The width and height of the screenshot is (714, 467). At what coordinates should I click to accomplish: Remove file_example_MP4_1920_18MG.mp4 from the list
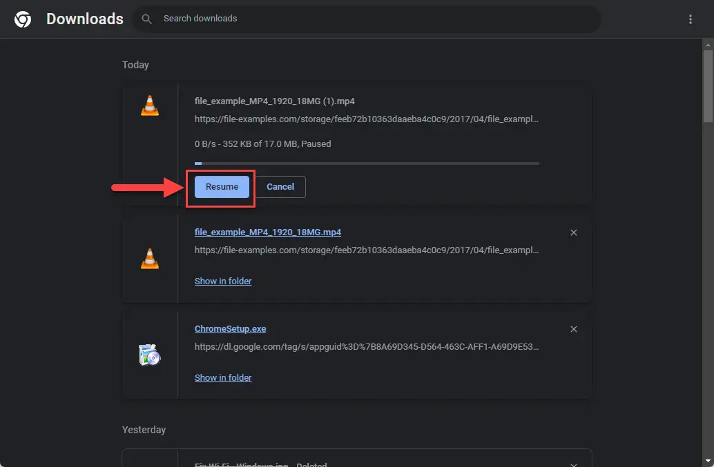point(573,232)
